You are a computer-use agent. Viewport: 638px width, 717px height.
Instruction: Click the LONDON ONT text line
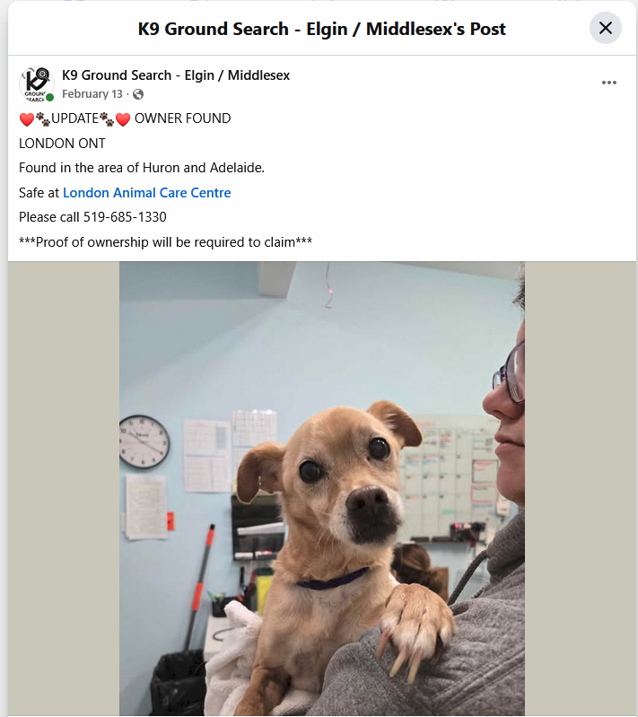click(x=62, y=144)
